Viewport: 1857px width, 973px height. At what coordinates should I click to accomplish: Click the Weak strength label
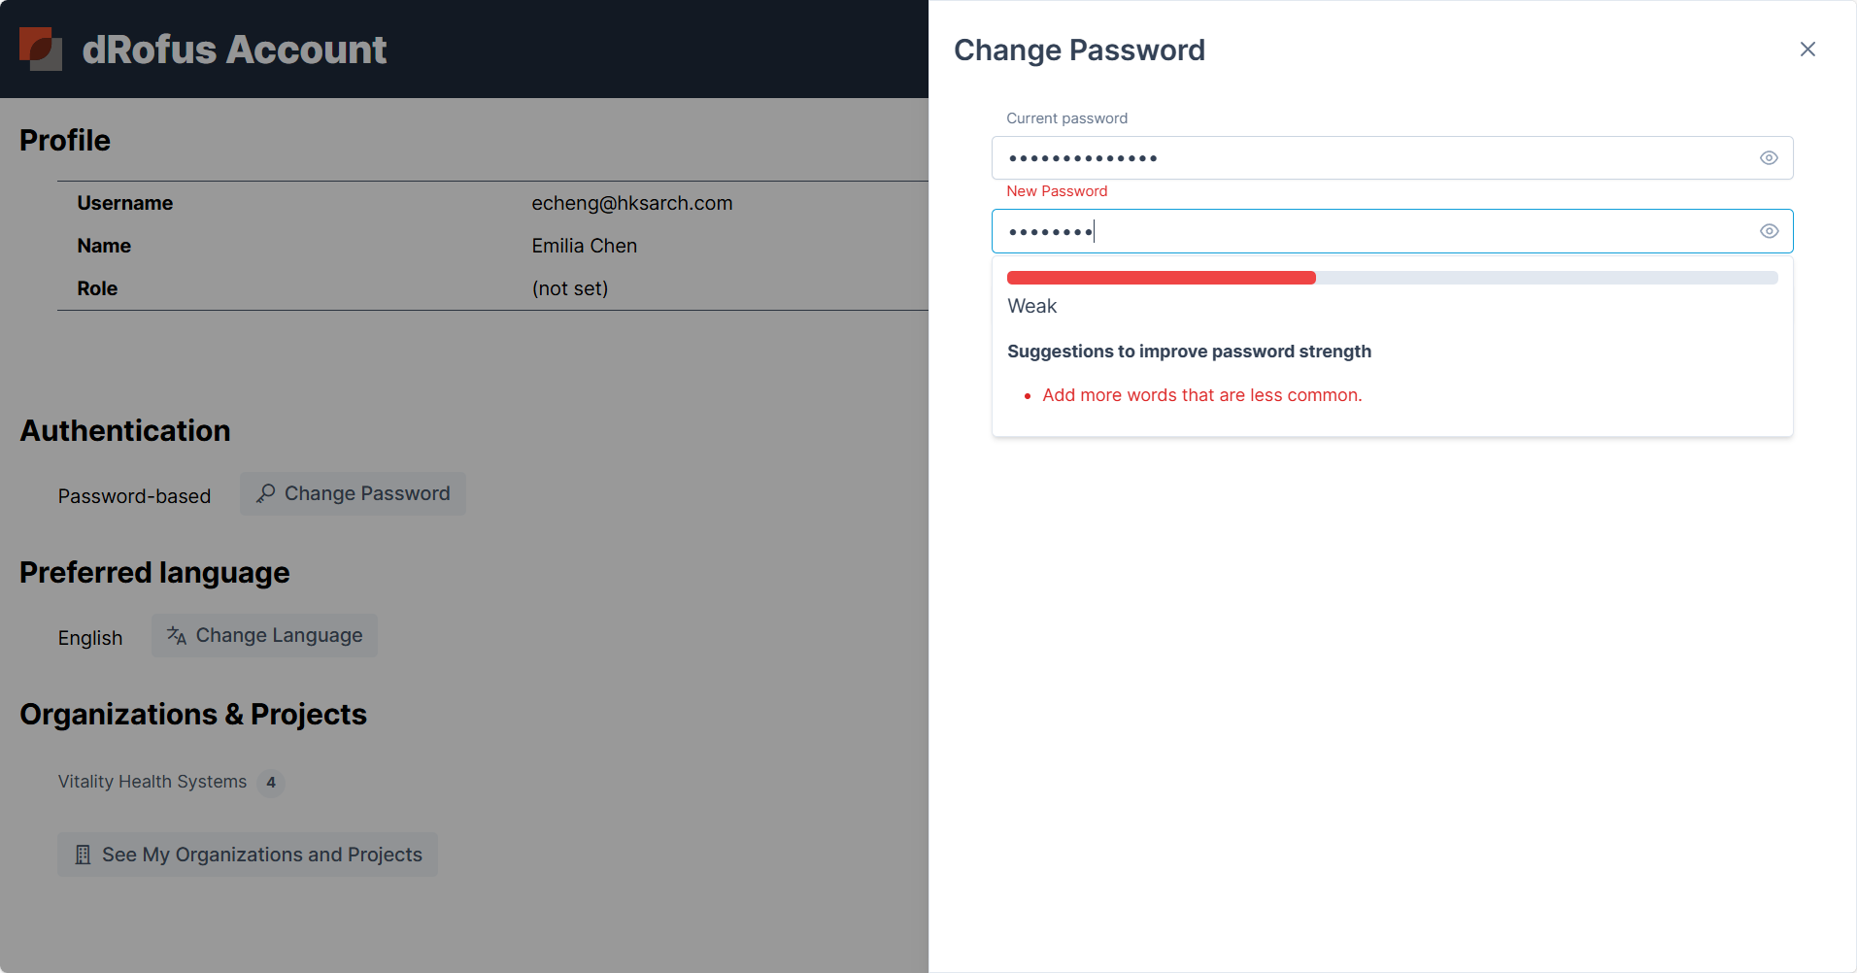tap(1031, 306)
